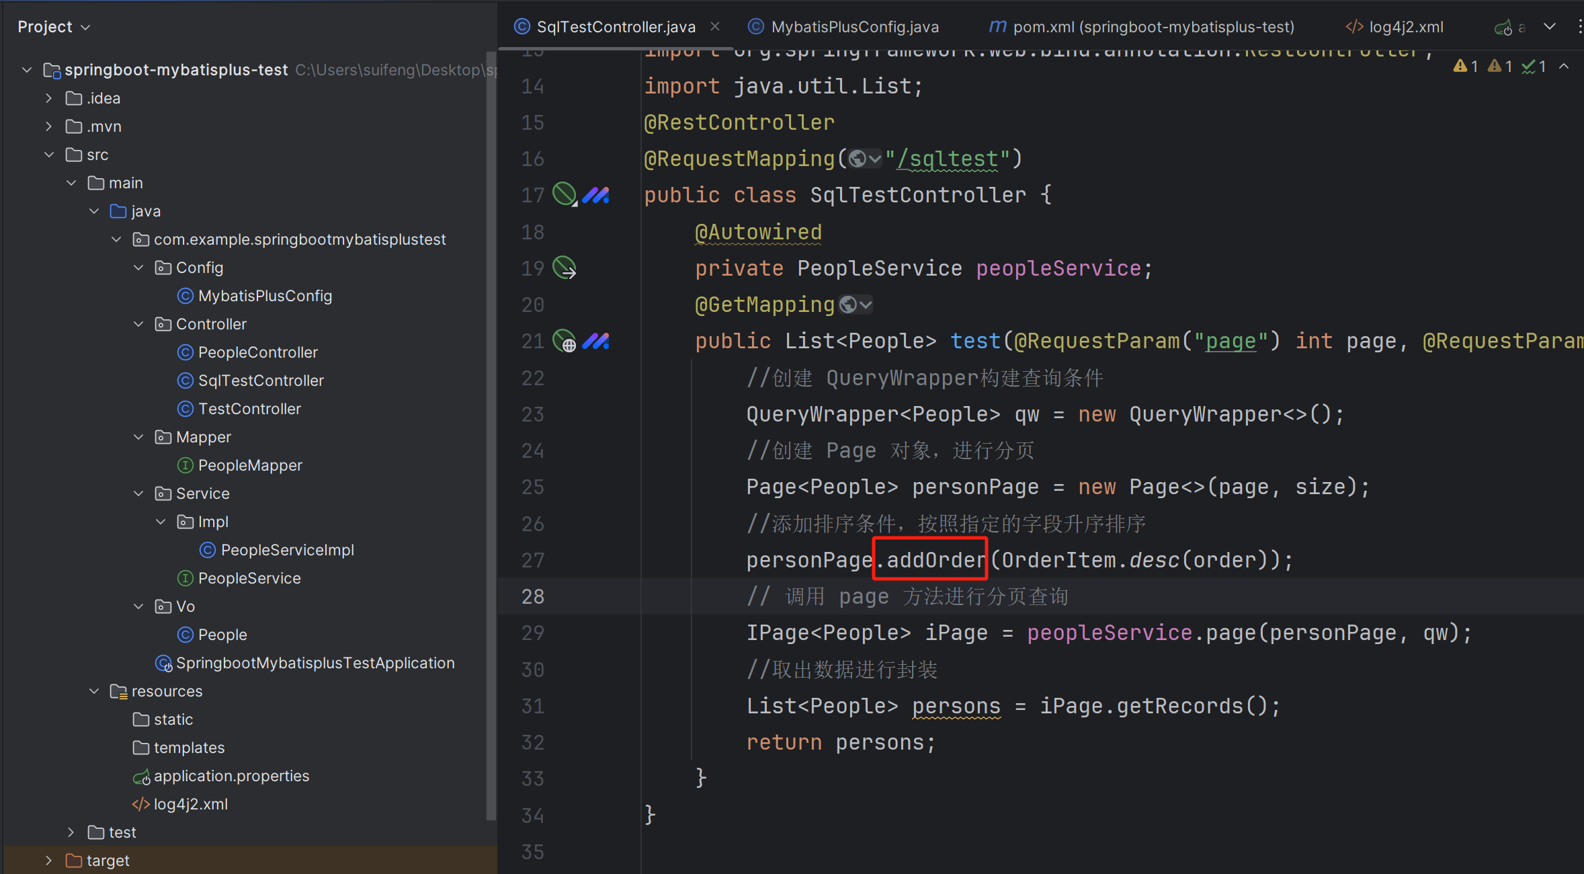
Task: Open the Project view dropdown
Action: [54, 27]
